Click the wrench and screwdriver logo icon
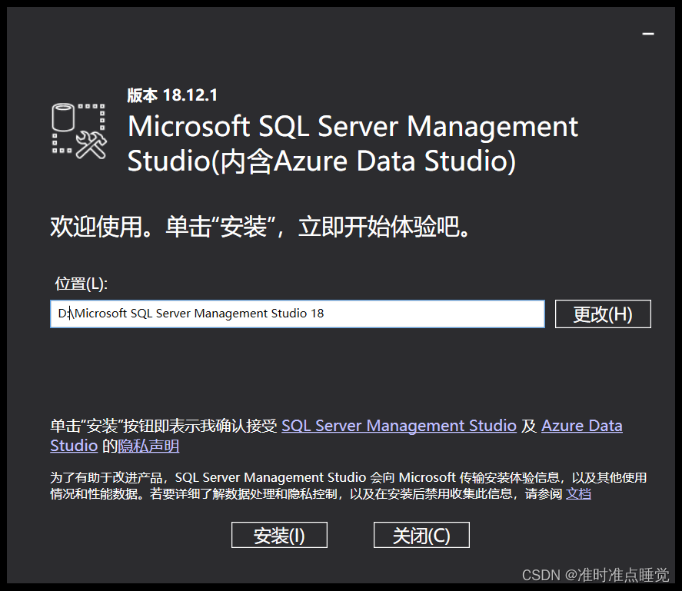 click(91, 144)
